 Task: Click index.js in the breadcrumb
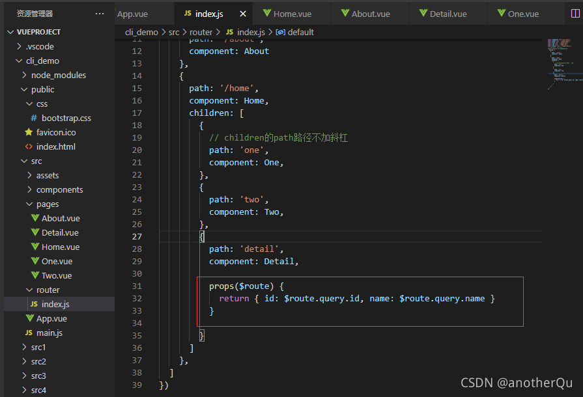(251, 33)
